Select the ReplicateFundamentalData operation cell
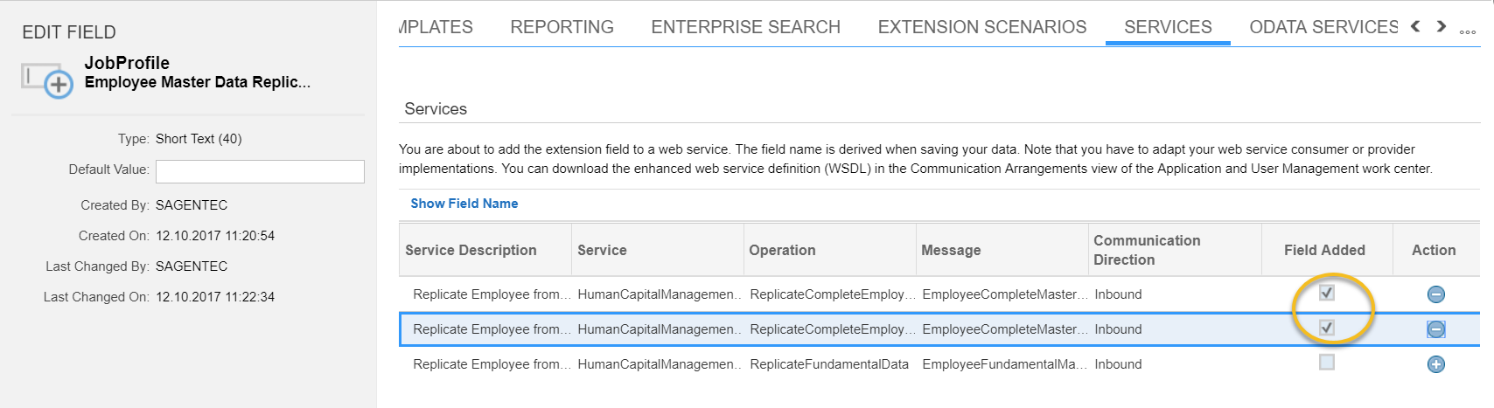The image size is (1494, 408). coord(829,364)
